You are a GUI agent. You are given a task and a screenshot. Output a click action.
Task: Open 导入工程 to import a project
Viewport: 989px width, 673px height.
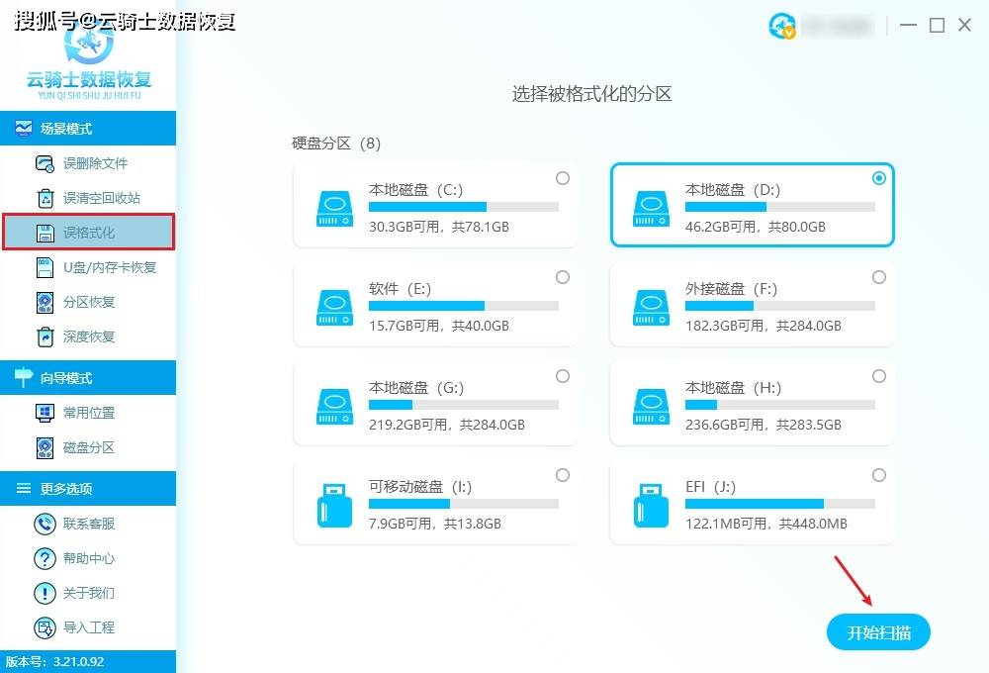pos(89,627)
